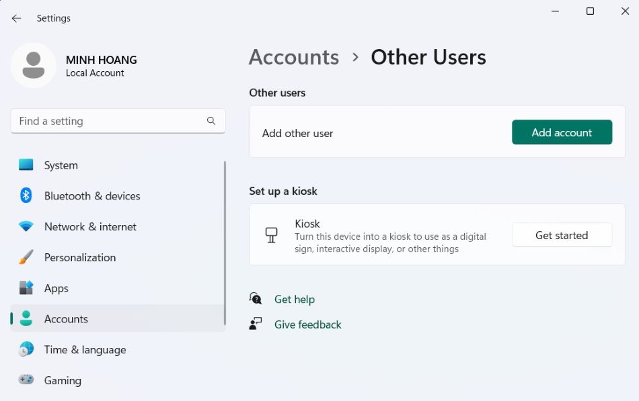Select Accounts in the sidebar
This screenshot has width=639, height=401.
tap(118, 319)
